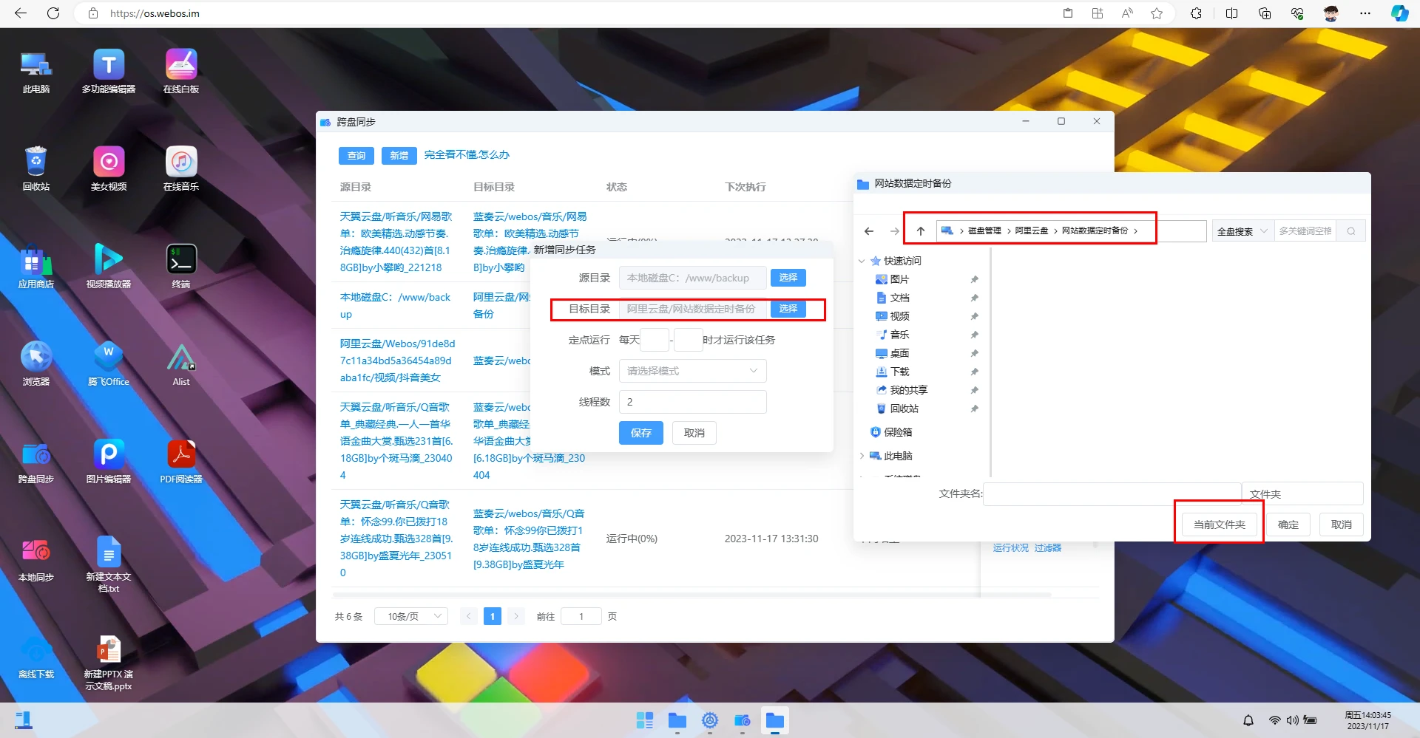The height and width of the screenshot is (738, 1420).
Task: Collapse the 快速访问 tree section
Action: 862,261
